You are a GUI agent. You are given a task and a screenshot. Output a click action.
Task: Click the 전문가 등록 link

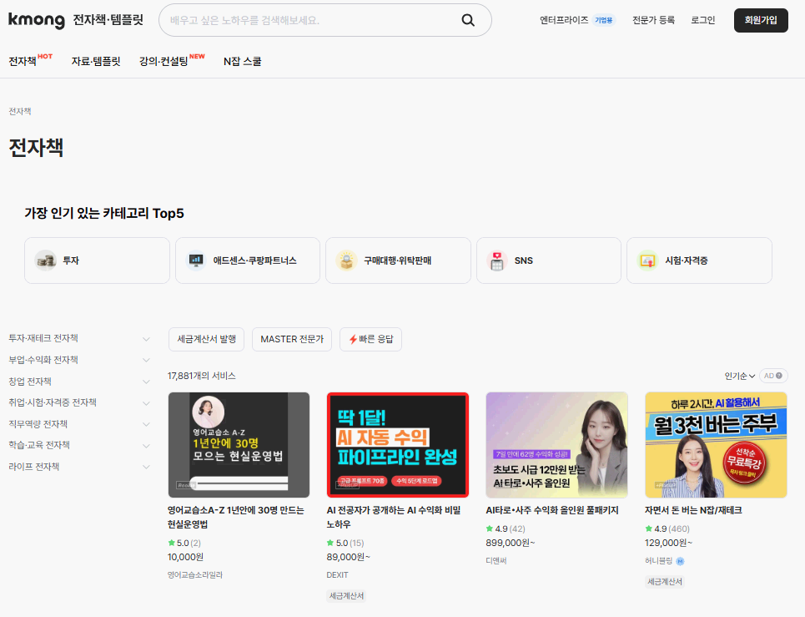653,20
